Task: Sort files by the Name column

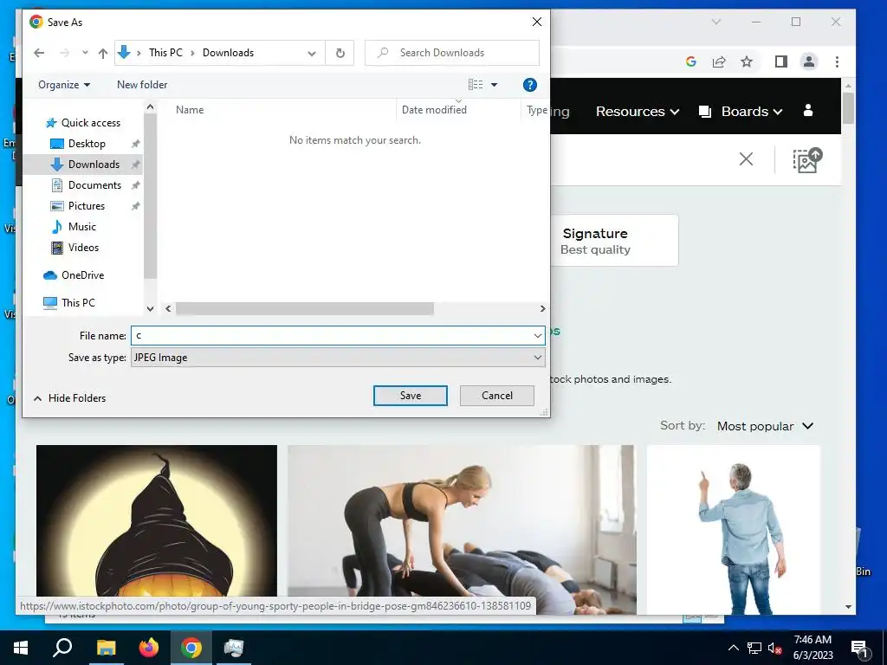Action: point(190,110)
